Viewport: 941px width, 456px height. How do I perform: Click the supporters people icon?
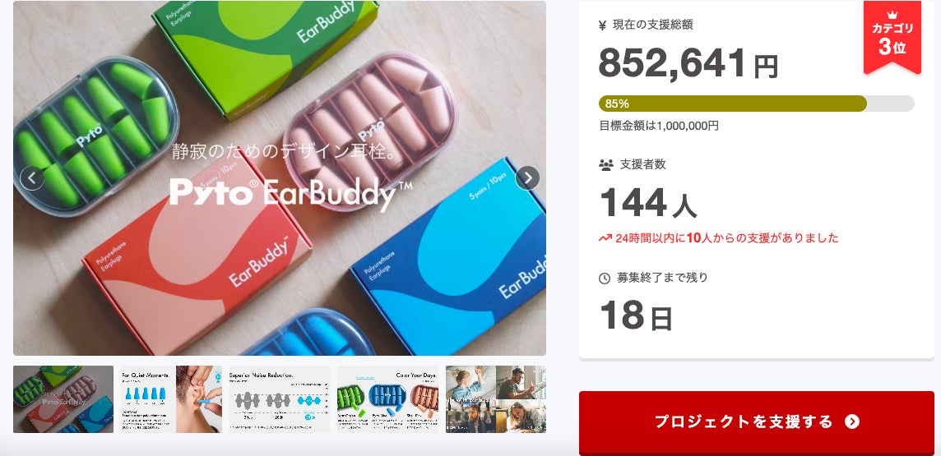tap(605, 164)
